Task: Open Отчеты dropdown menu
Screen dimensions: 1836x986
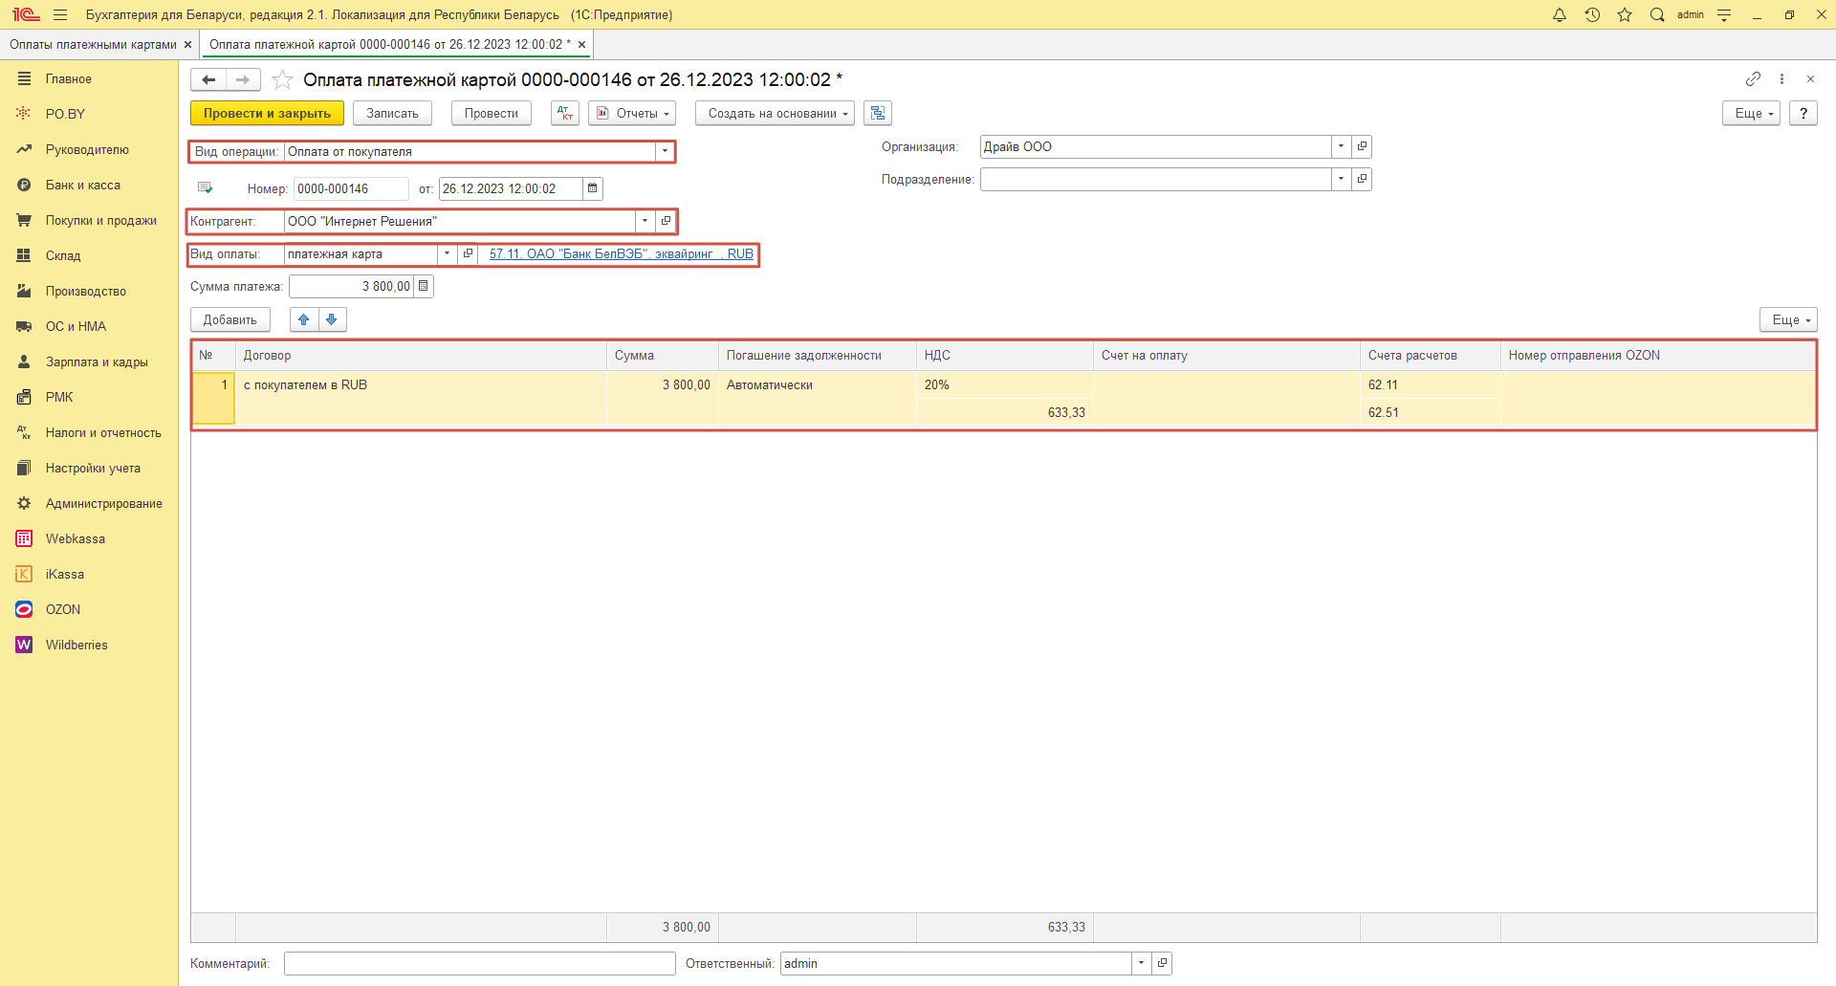Action: click(632, 113)
